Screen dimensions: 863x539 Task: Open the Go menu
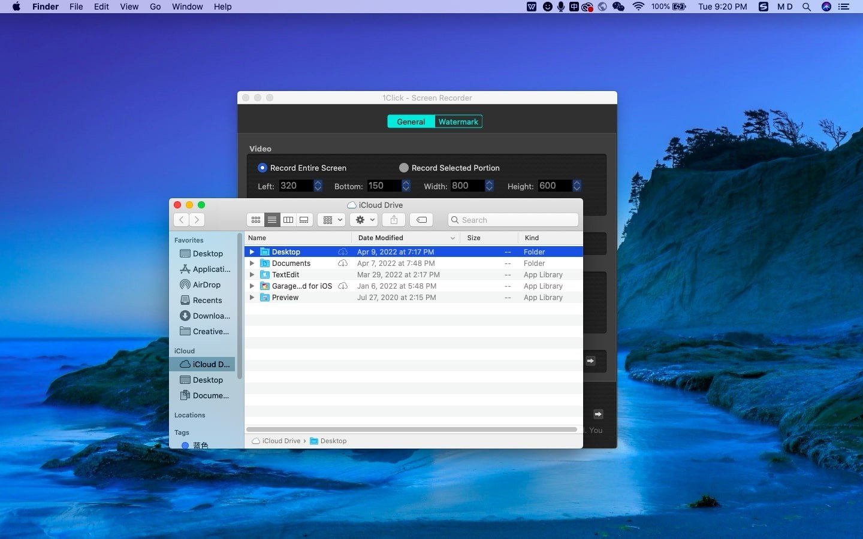click(155, 7)
